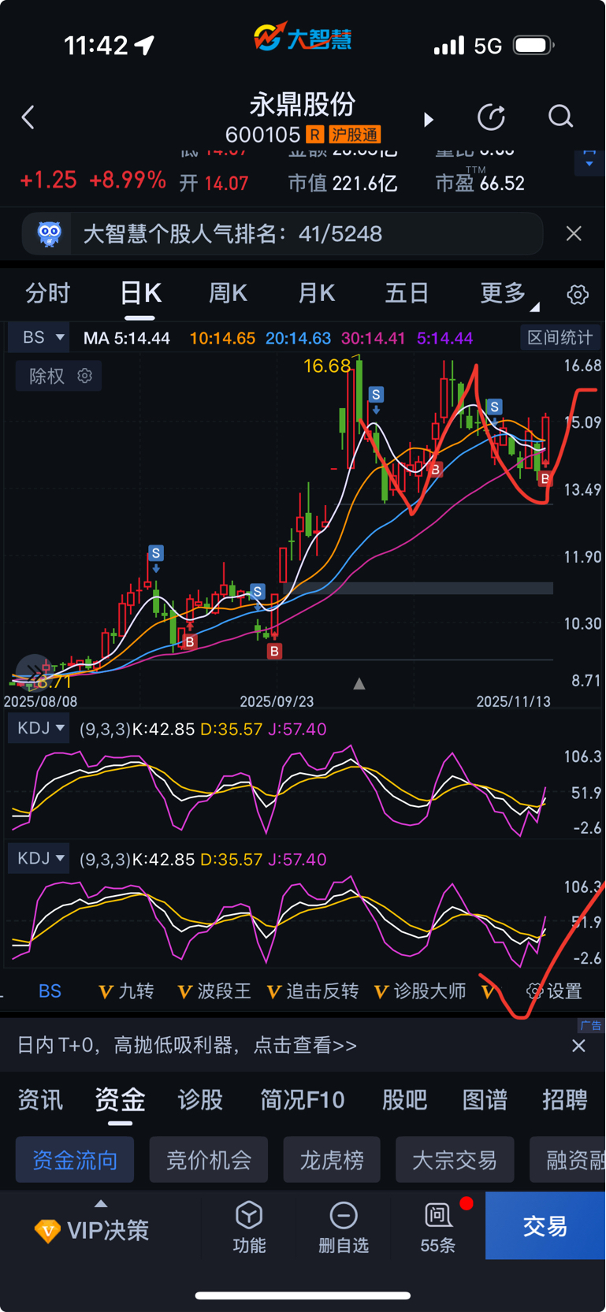
Task: Tap the MA 5:14.44 moving average label
Action: coord(127,338)
